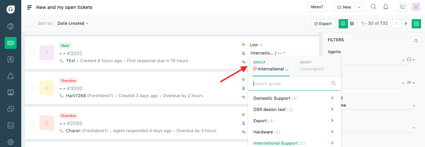
Task: Click search group magnifier icon
Action: [x=334, y=84]
